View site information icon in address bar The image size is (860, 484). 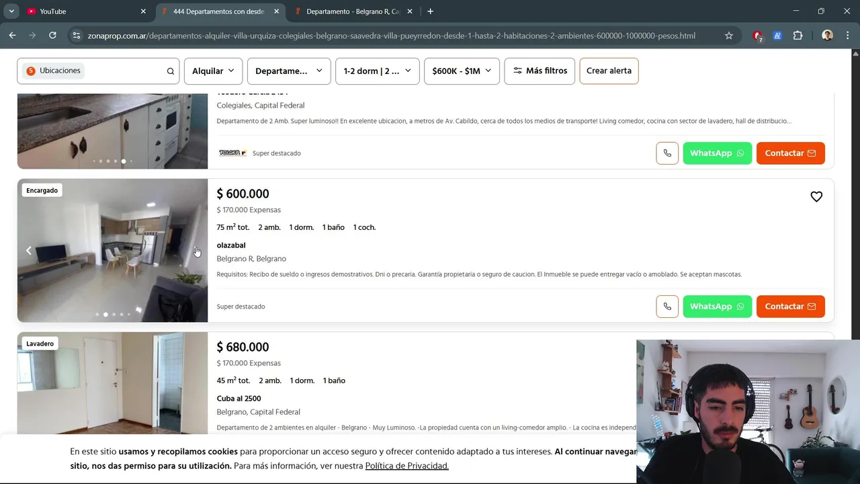(77, 36)
